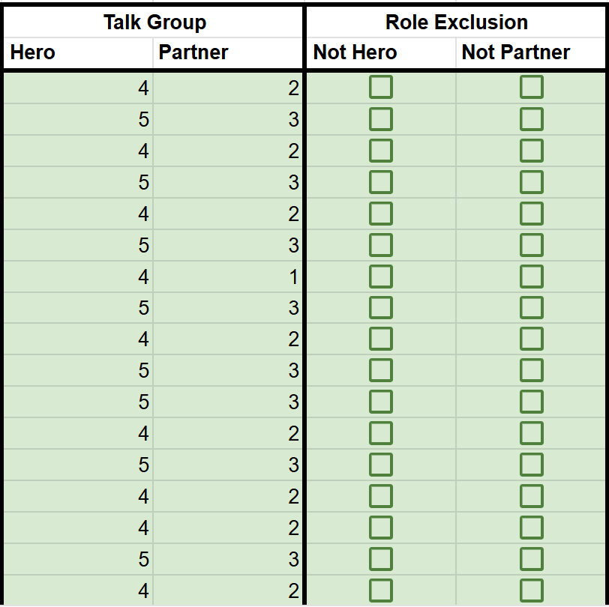Click the Hero cell in the first data row
609x607 pixels.
pyautogui.click(x=78, y=88)
